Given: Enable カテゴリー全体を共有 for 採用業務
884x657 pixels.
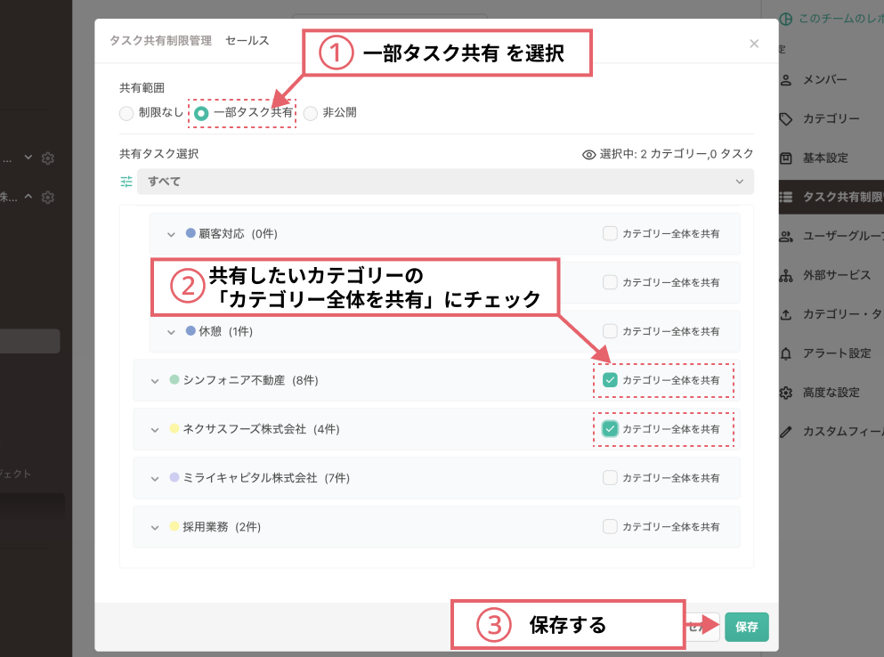Looking at the screenshot, I should (x=610, y=526).
